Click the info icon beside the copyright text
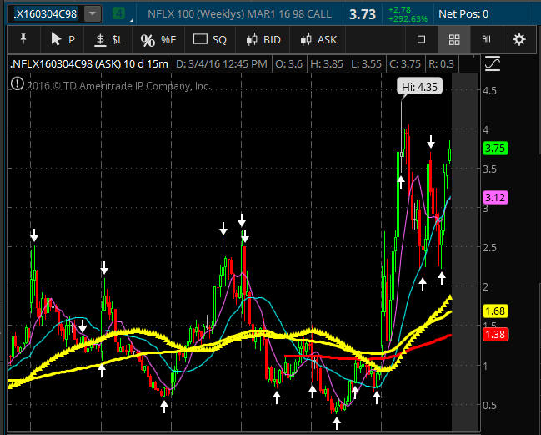 tap(18, 83)
